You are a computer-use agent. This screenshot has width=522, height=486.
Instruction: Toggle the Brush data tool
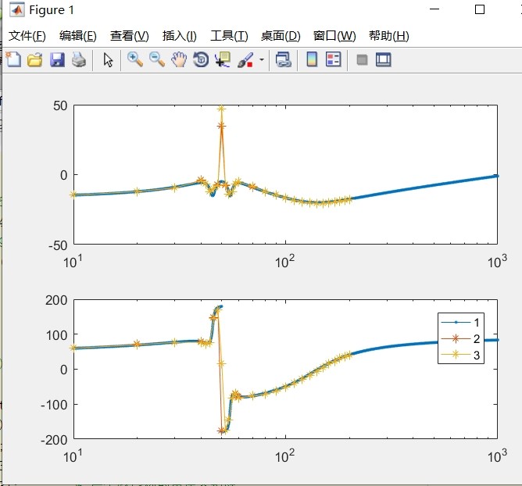[x=245, y=60]
